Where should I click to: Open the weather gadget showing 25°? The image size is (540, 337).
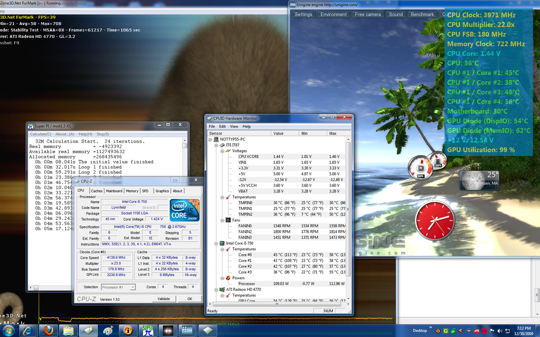479,180
